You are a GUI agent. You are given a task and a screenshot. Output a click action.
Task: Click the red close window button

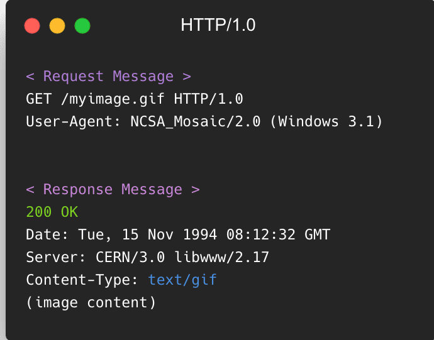(x=32, y=26)
